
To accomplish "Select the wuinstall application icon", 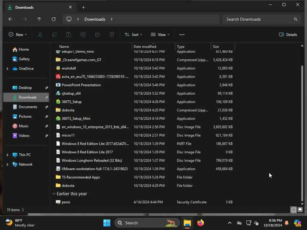I will [58, 68].
